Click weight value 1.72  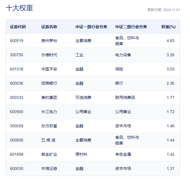pyautogui.click(x=170, y=112)
